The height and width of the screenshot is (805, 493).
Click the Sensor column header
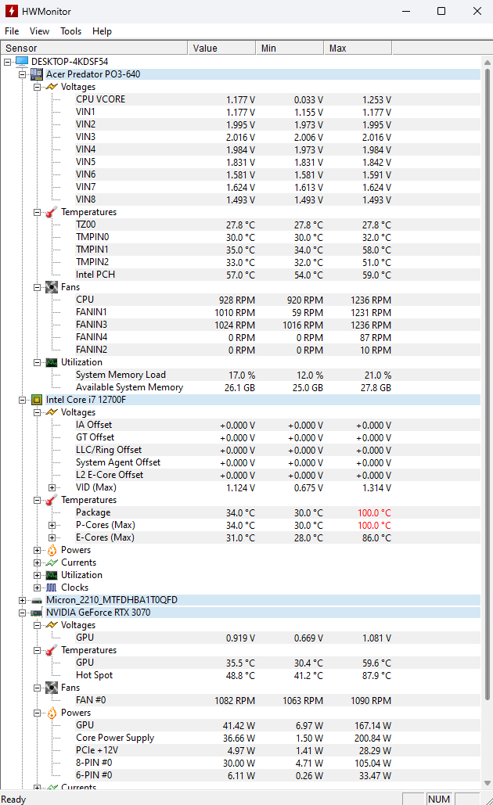tap(94, 49)
